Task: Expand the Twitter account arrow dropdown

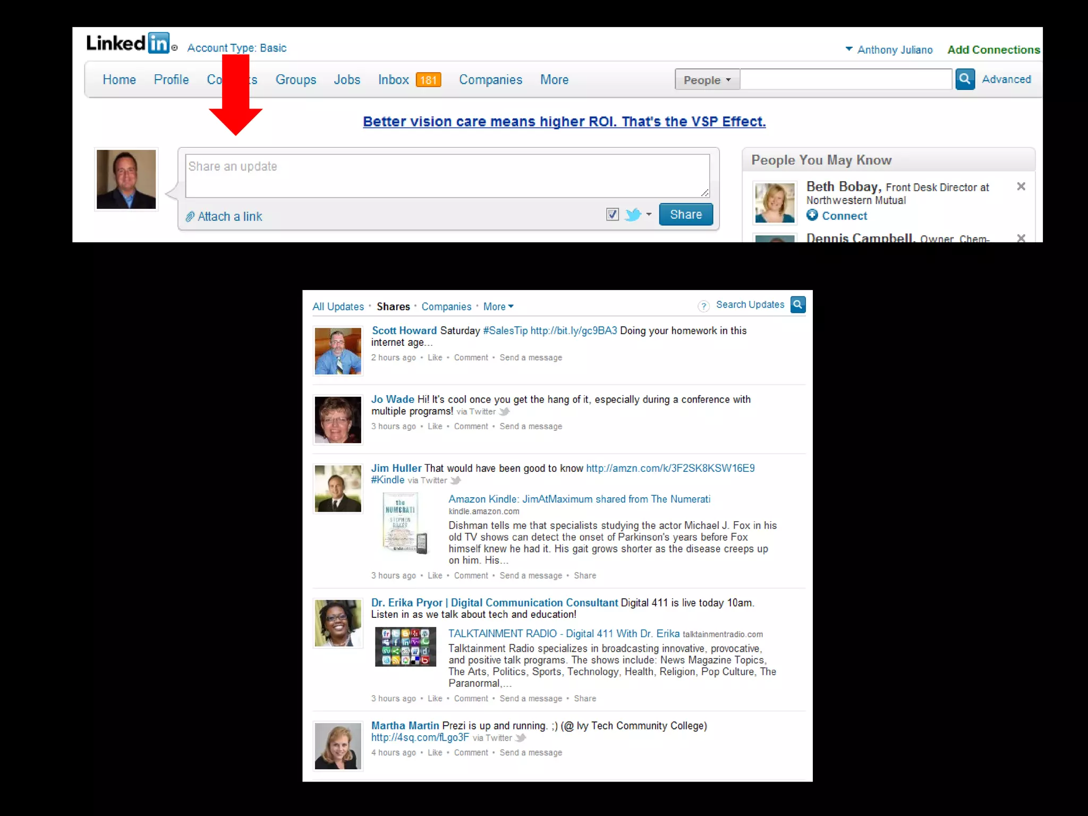Action: pyautogui.click(x=649, y=214)
